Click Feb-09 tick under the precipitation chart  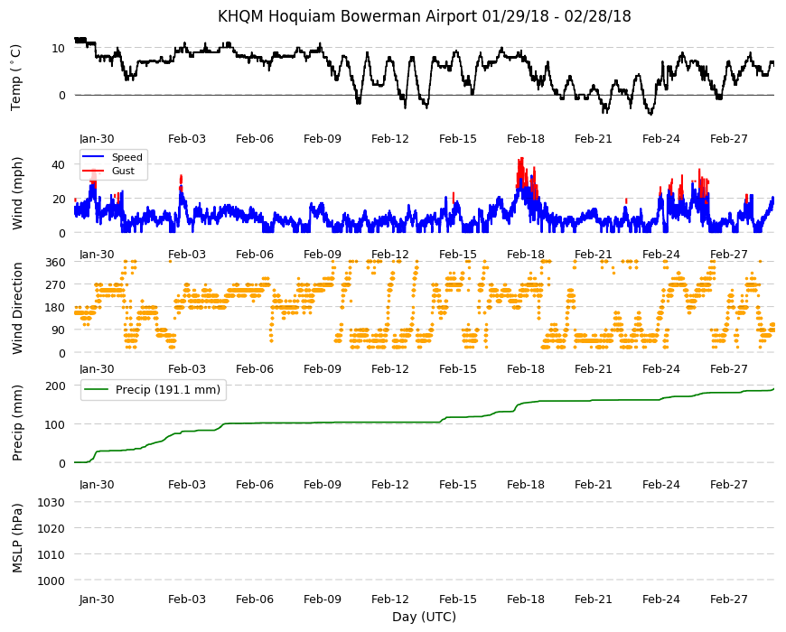pos(323,485)
